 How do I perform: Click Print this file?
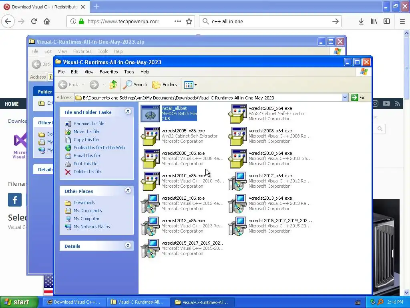[86, 164]
